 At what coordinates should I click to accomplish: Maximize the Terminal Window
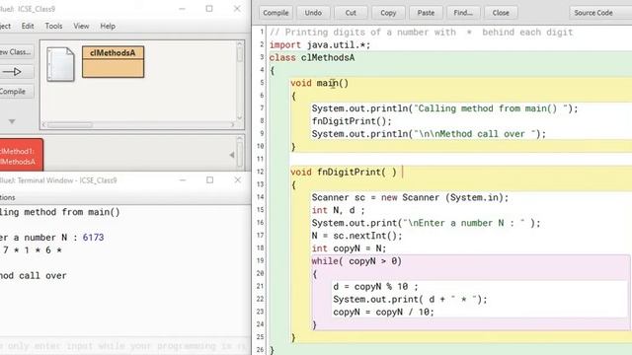click(209, 179)
